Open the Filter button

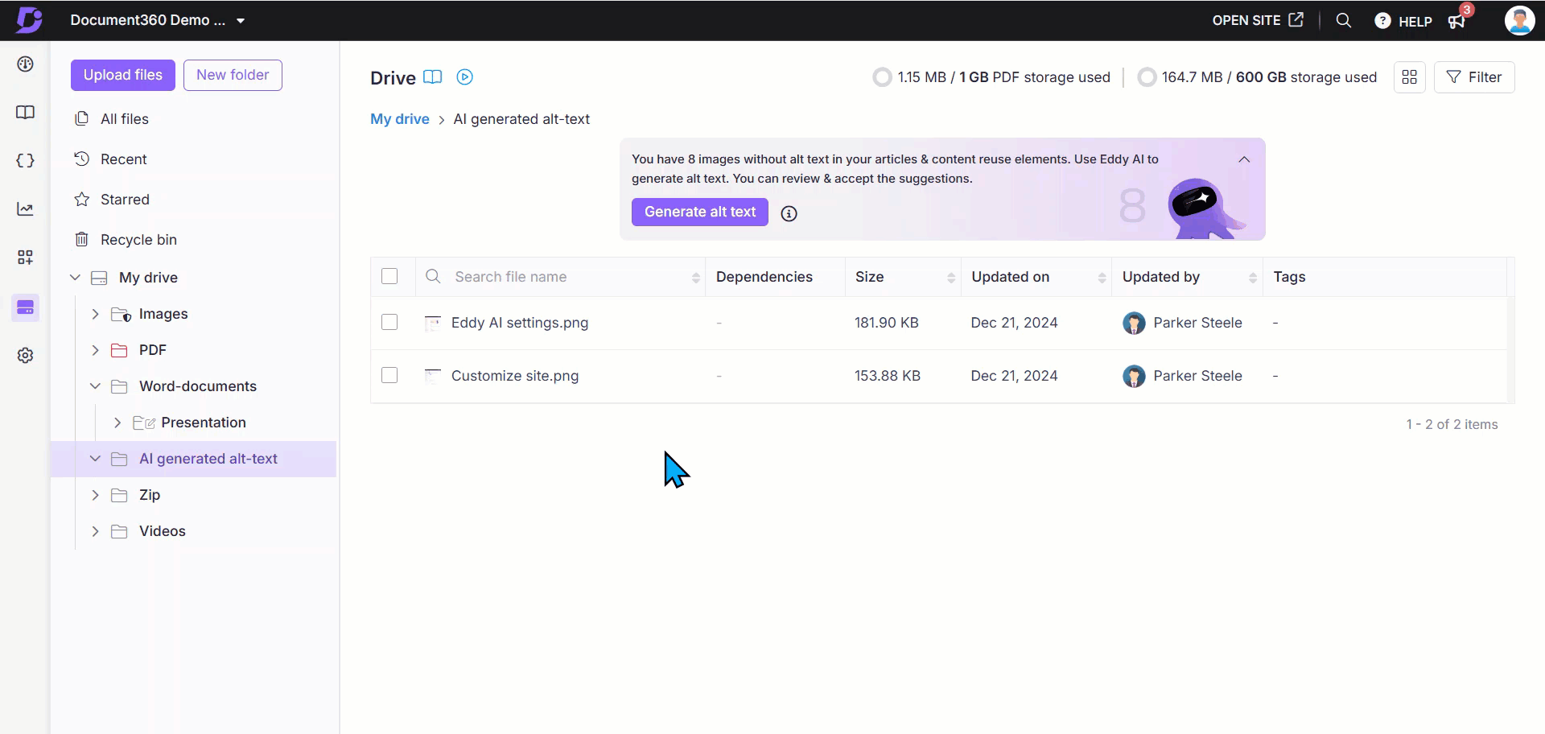pyautogui.click(x=1474, y=77)
